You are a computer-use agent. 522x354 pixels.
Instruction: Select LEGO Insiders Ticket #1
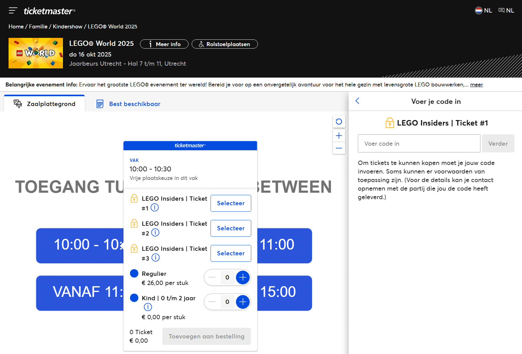[231, 203]
